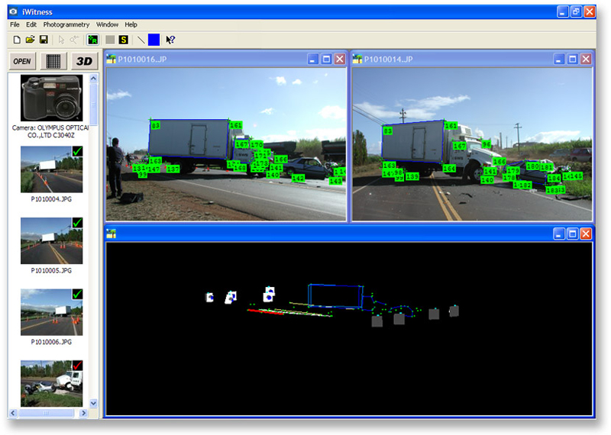The height and width of the screenshot is (435, 611).
Task: Select the Olympus camera thumbnail
Action: (x=51, y=98)
